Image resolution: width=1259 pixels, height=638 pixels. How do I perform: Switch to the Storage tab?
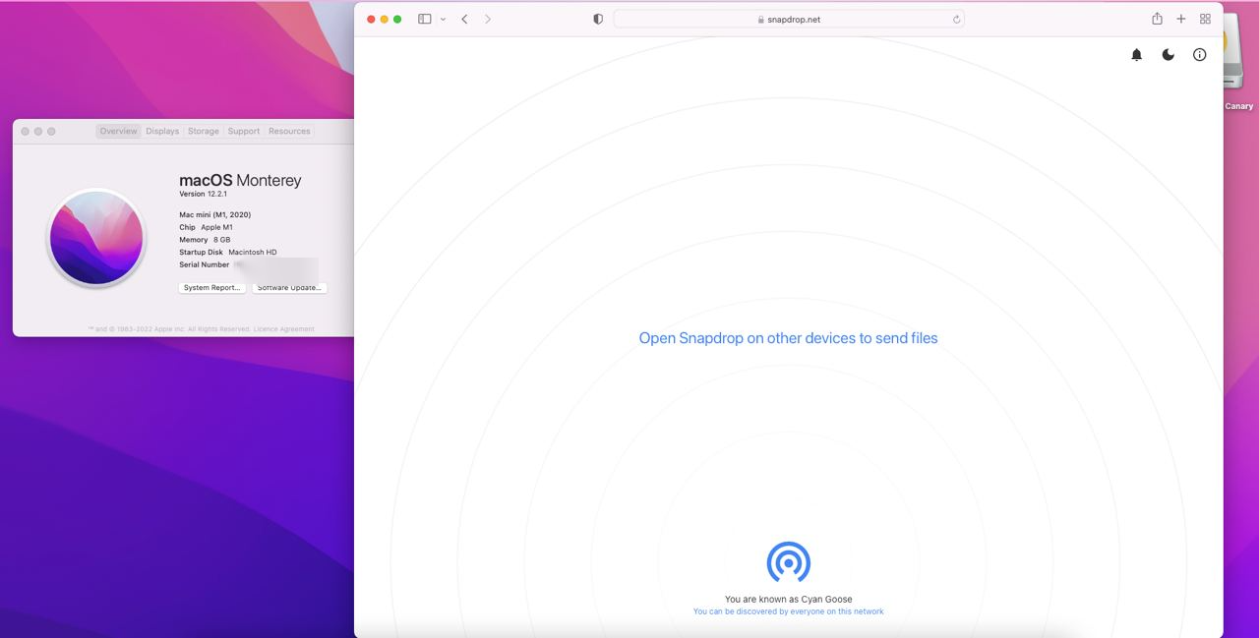(x=204, y=131)
